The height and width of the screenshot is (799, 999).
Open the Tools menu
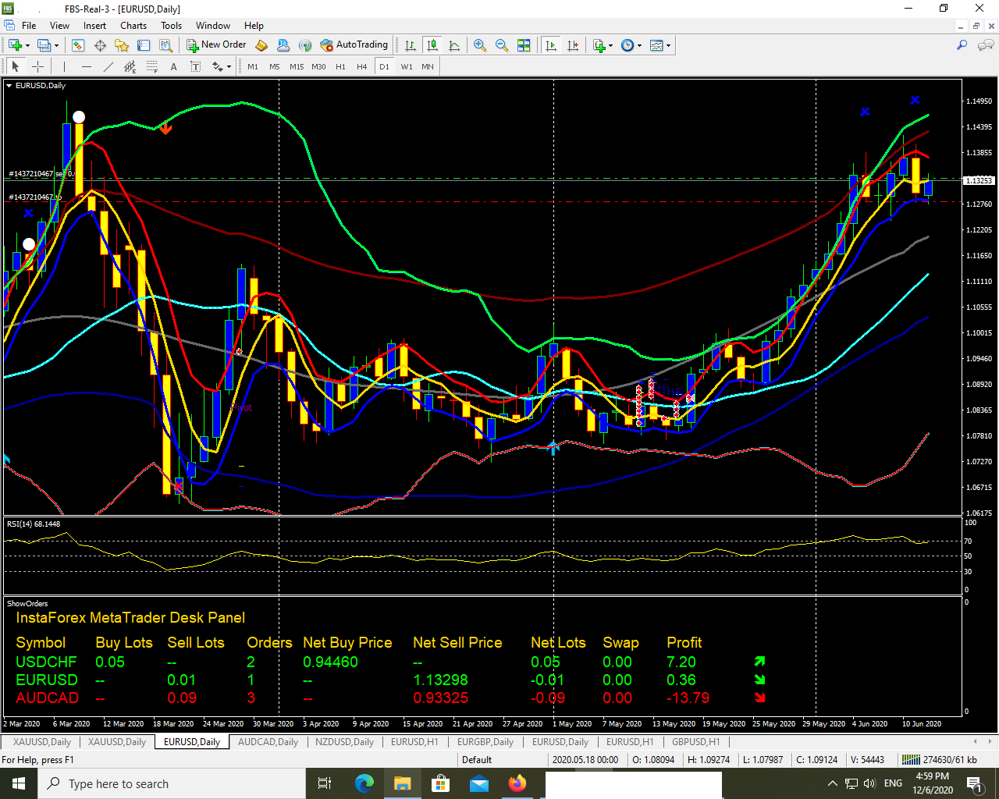pos(171,26)
